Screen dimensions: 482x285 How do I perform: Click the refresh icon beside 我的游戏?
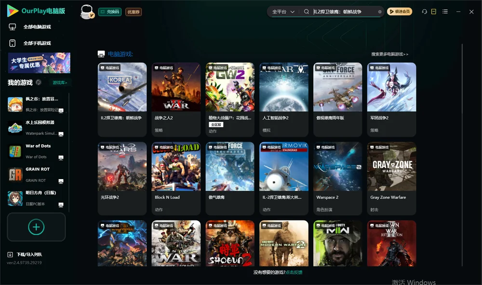(39, 82)
